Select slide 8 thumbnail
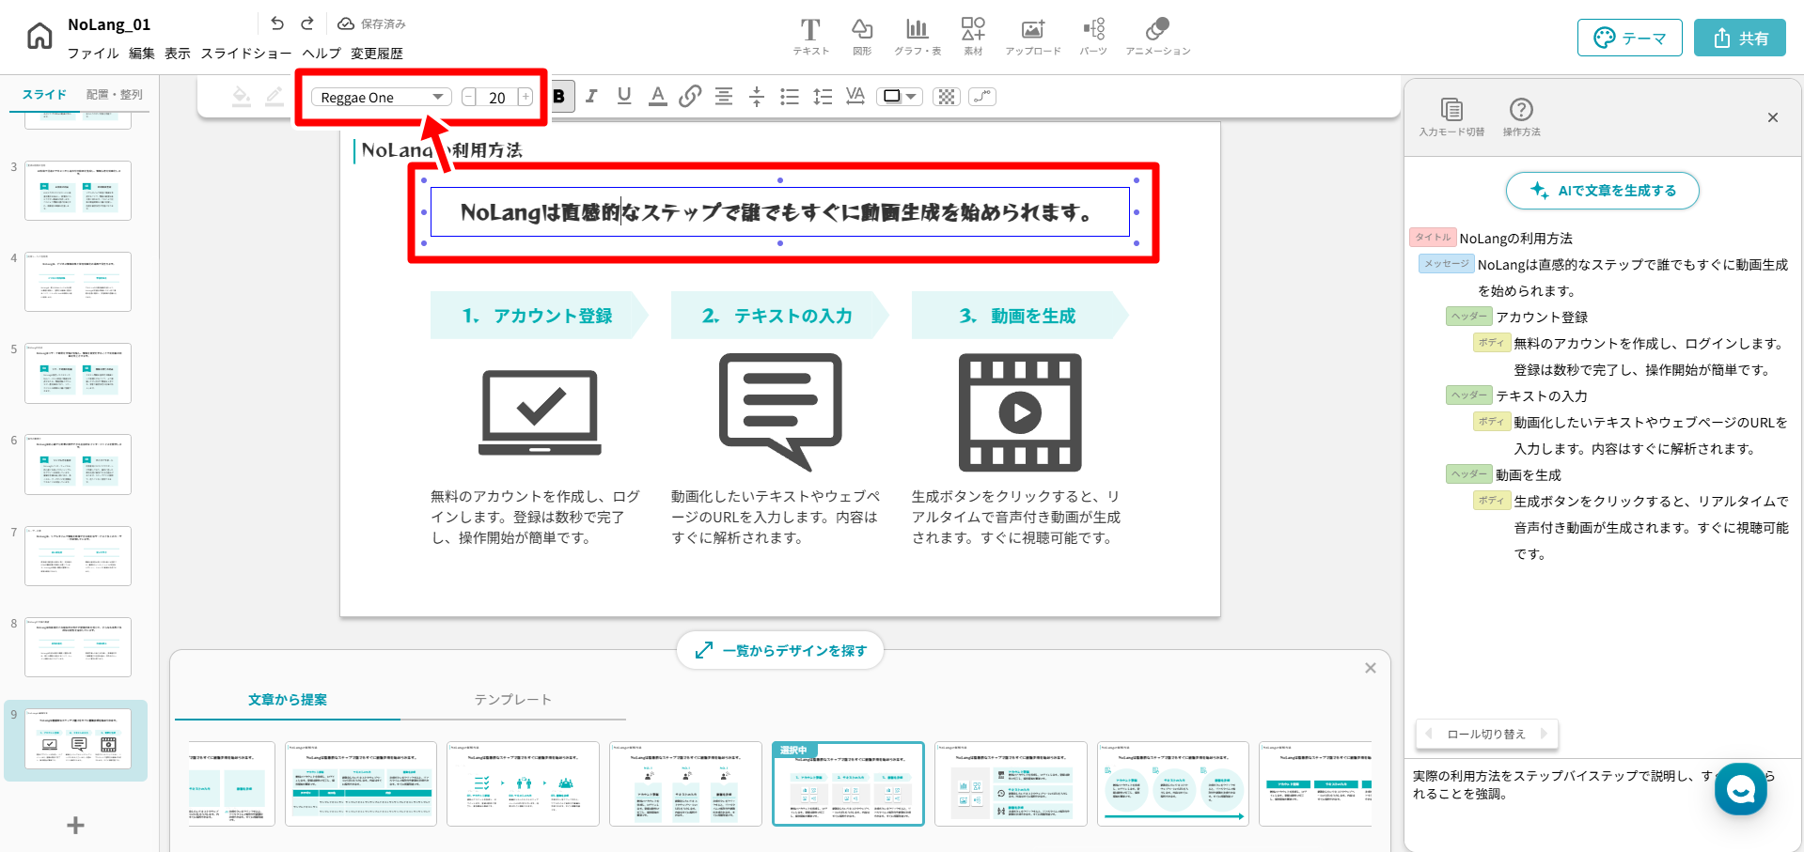 tap(78, 647)
